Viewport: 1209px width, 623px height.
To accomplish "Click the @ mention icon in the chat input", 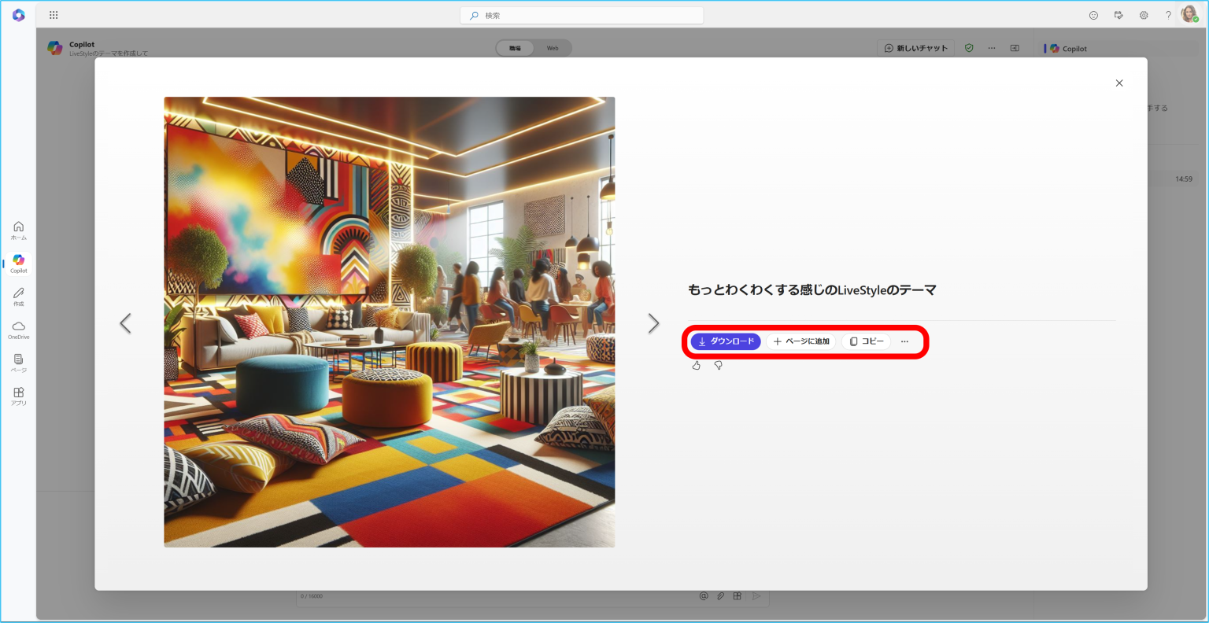I will (702, 595).
